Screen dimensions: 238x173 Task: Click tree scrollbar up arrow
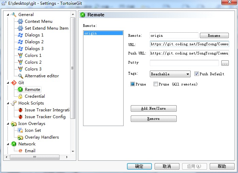(x=73, y=14)
